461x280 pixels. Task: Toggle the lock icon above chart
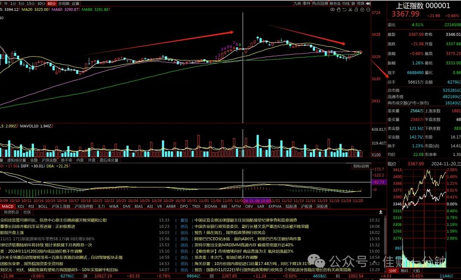pyautogui.click(x=356, y=10)
